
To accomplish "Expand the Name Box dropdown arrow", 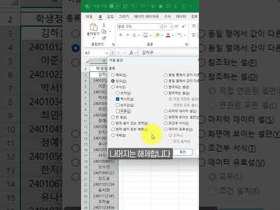I will point(107,53).
